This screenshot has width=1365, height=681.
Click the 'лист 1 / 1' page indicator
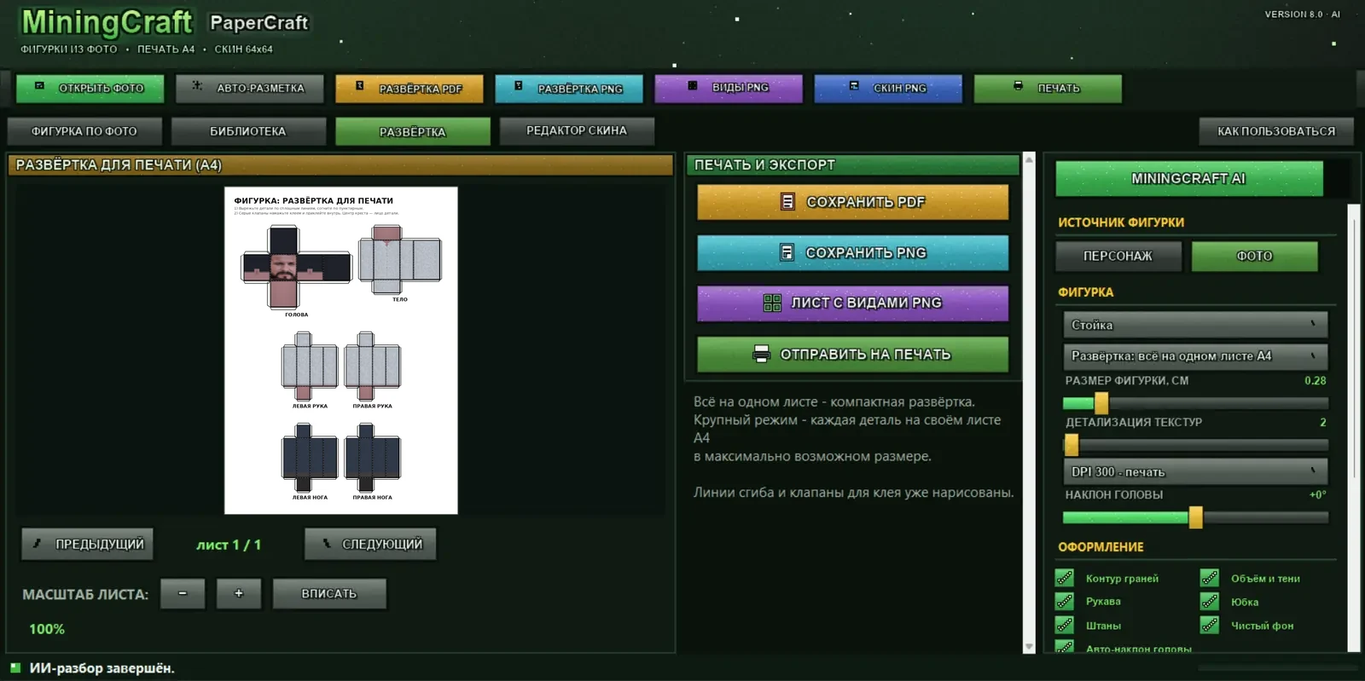(x=229, y=545)
